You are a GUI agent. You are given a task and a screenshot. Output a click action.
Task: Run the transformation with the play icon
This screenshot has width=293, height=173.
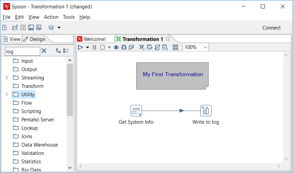[x=80, y=47]
